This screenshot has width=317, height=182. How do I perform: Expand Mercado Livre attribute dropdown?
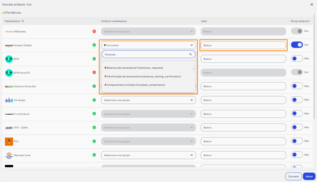pos(148,155)
